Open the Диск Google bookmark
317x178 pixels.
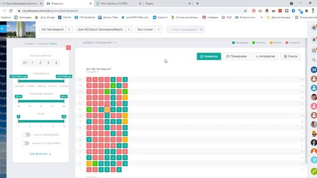(45, 17)
